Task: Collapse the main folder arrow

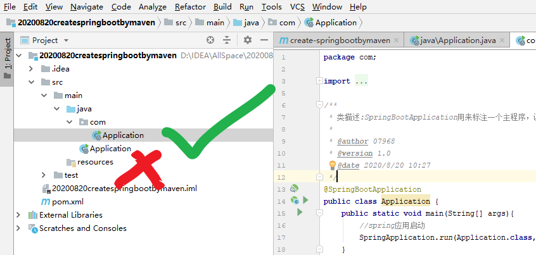Action: pos(44,96)
